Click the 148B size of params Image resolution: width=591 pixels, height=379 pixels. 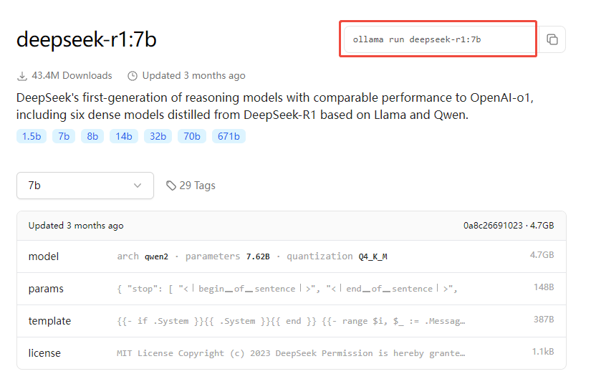pyautogui.click(x=544, y=287)
